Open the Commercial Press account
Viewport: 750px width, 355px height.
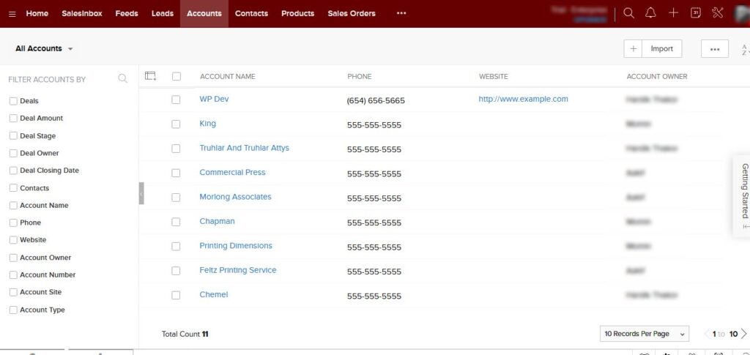[232, 173]
